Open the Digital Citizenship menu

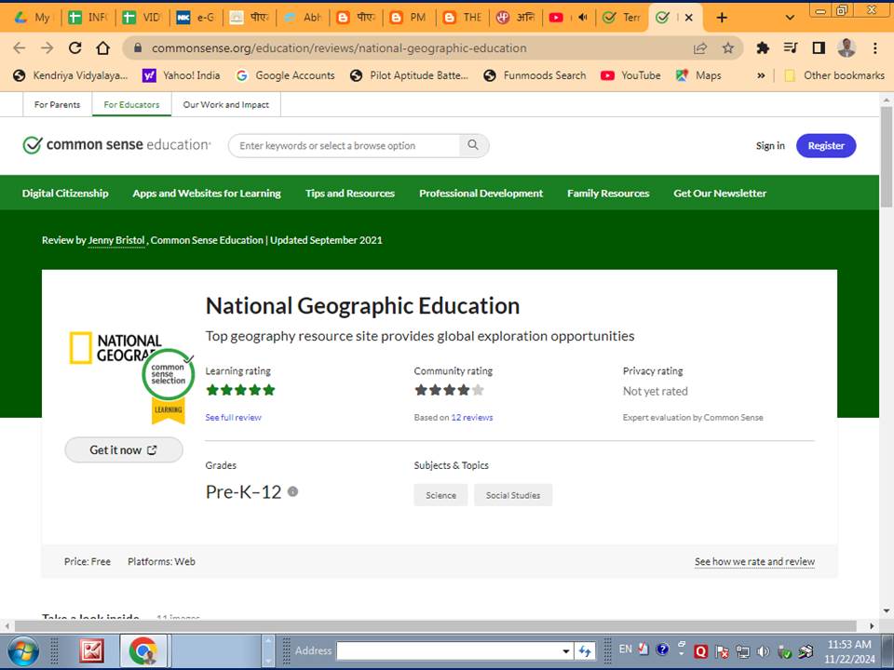pyautogui.click(x=65, y=194)
